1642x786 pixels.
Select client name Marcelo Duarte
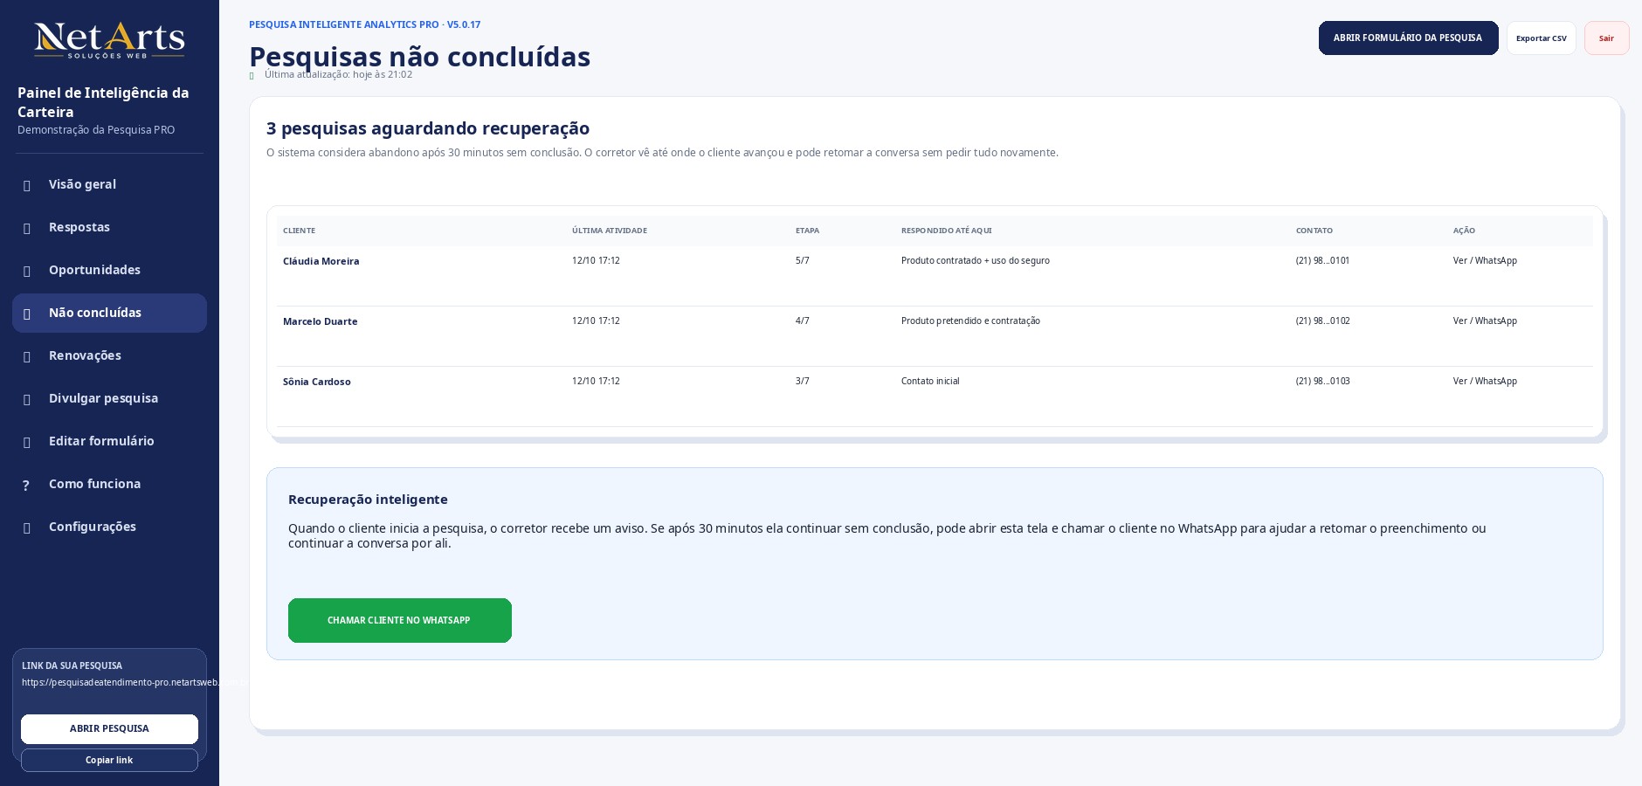[x=320, y=321]
